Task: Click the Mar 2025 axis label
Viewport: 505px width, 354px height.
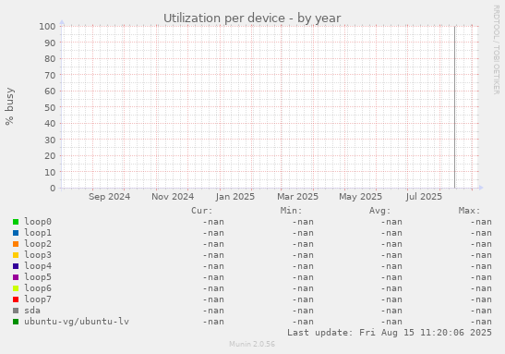Action: (x=297, y=197)
